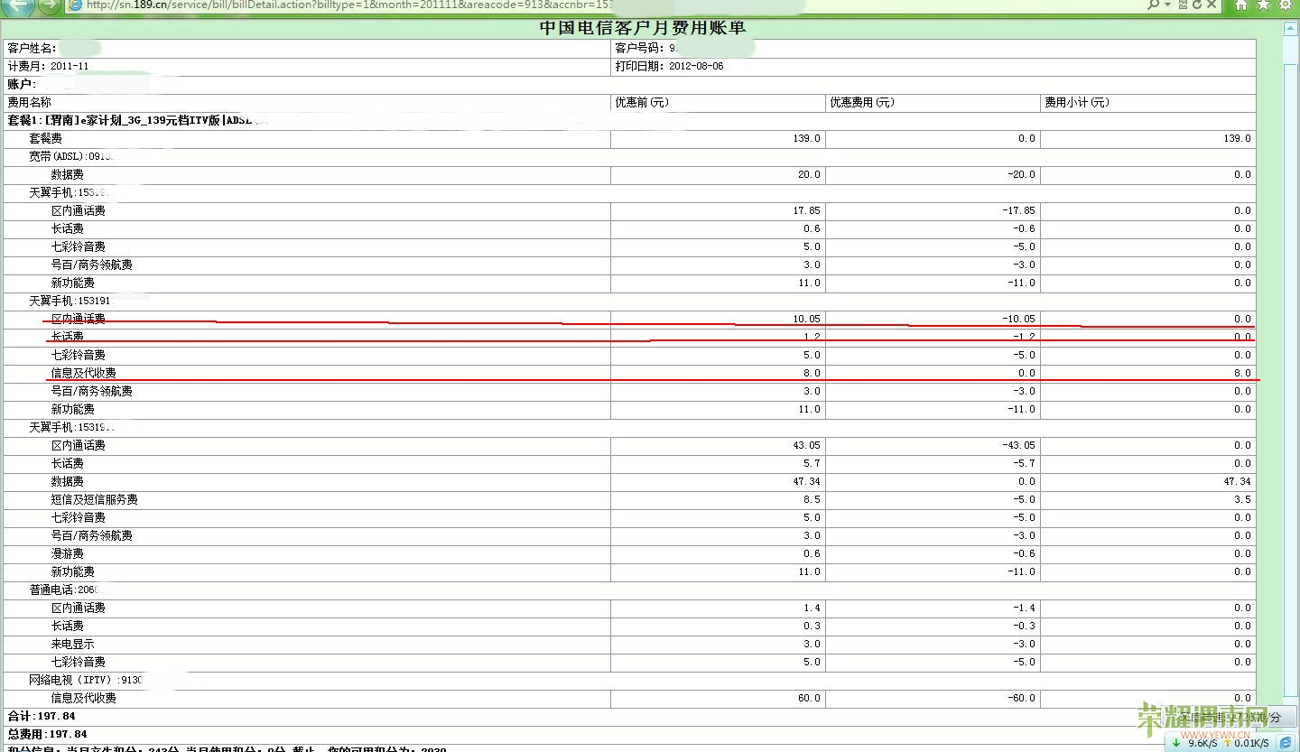Click the download speed 9.6K/S indicator
Screen dimensions: 1300x752
pos(1200,743)
